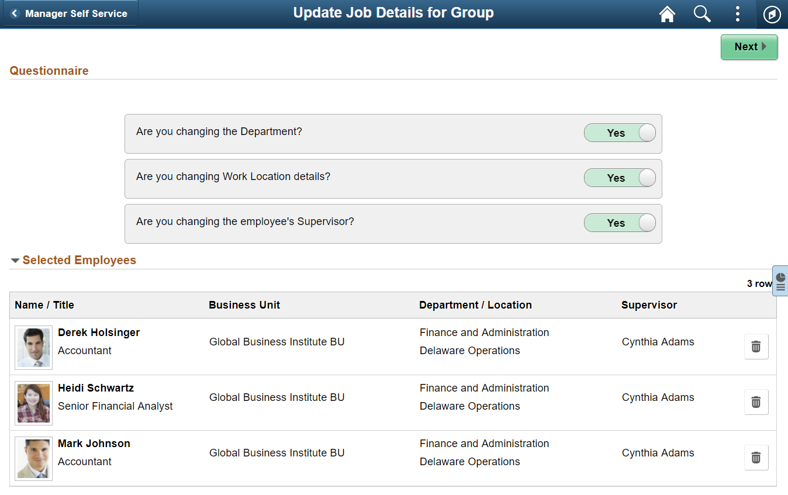788x495 pixels.
Task: Click the 3 rows count label
Action: point(759,283)
